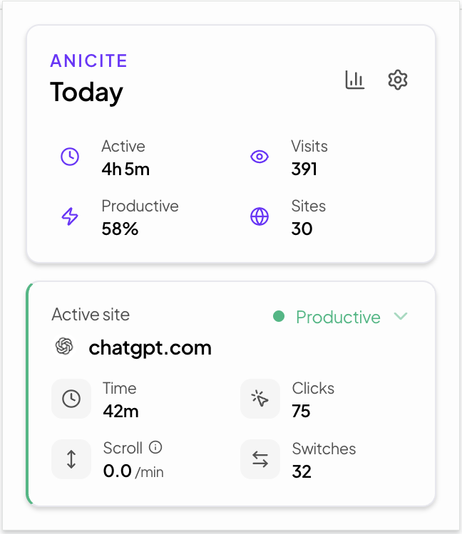462x534 pixels.
Task: Click the Active time clock icon
Action: coord(70,157)
